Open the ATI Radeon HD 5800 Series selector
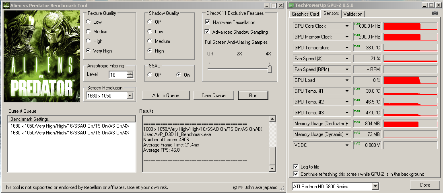The image size is (443, 193). (x=375, y=186)
